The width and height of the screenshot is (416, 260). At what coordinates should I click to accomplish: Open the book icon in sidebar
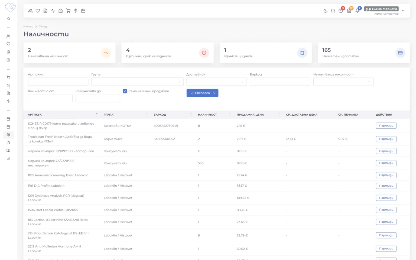(x=8, y=150)
